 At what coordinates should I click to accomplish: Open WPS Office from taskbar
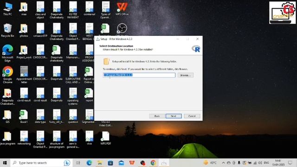pos(132,163)
